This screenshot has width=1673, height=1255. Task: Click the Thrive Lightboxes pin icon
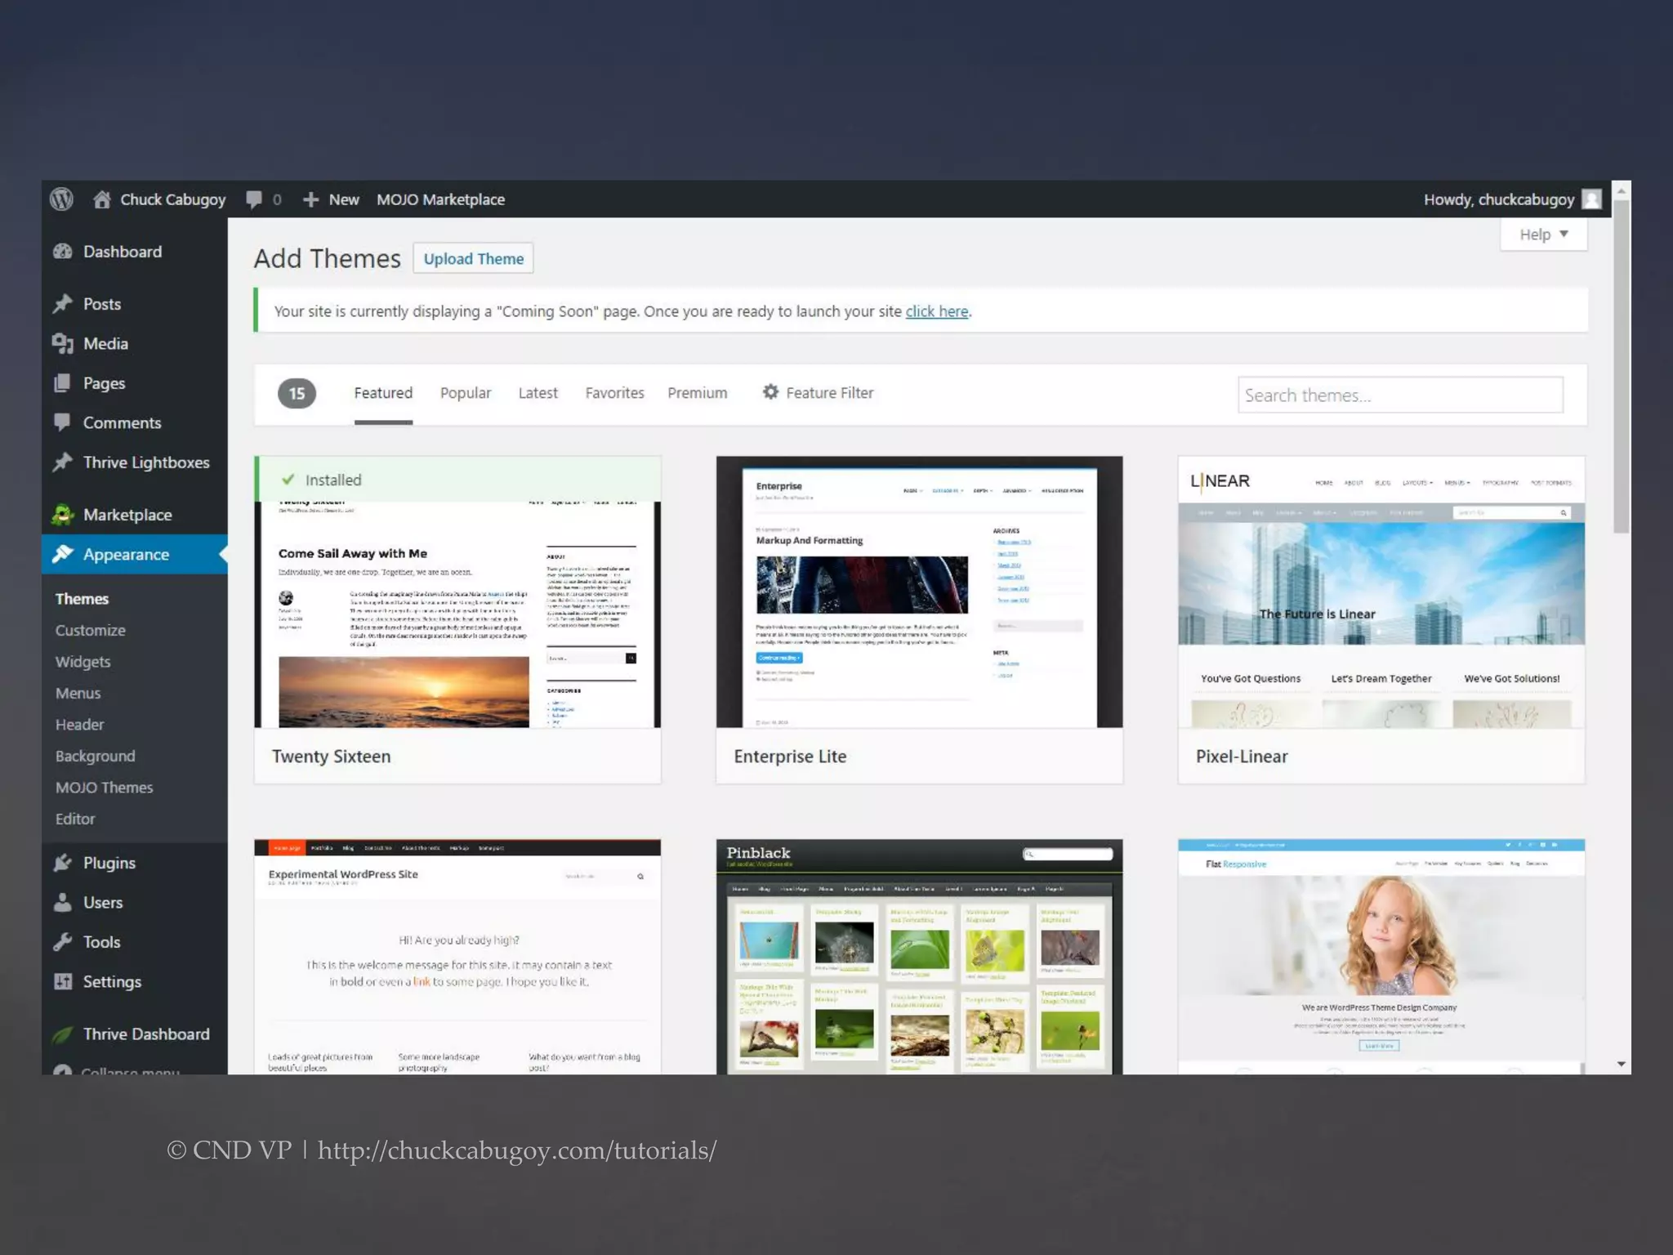pos(63,462)
